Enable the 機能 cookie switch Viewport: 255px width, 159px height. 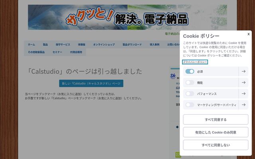pos(190,83)
